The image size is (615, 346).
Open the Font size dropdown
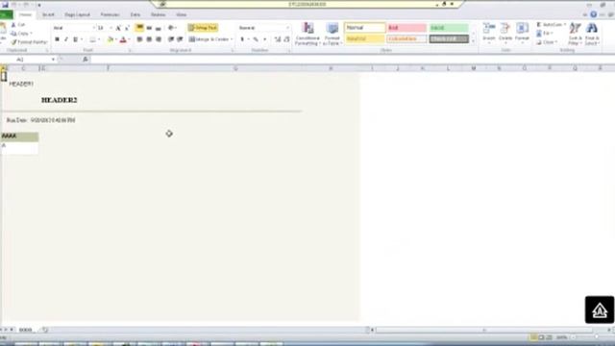tap(111, 28)
